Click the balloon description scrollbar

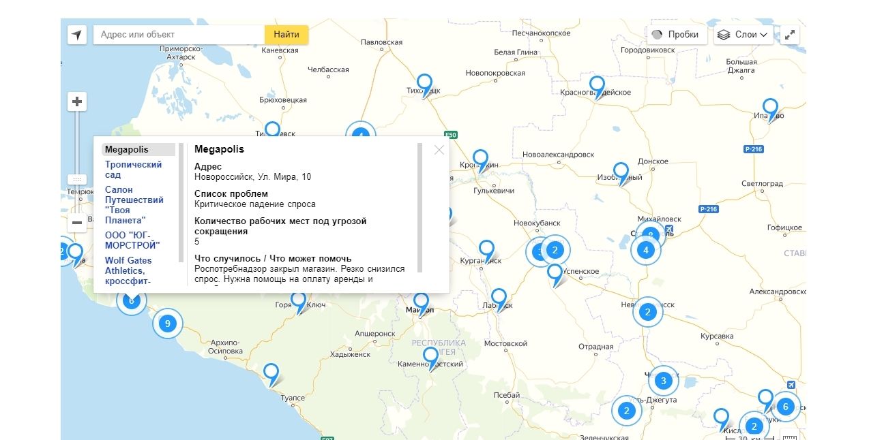[x=420, y=208]
